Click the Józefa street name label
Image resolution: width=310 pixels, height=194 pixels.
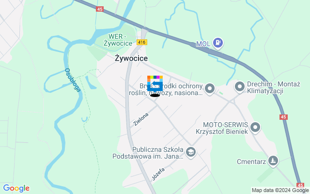(x=158, y=174)
